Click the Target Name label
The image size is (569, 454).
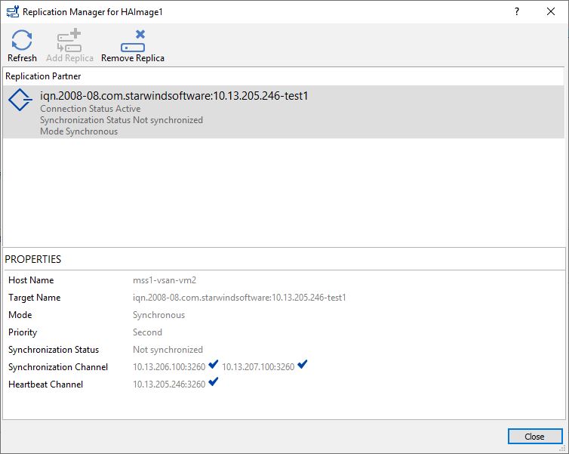click(35, 298)
